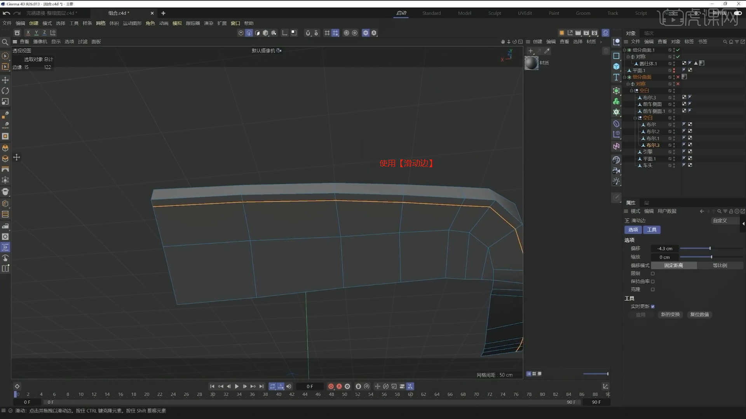This screenshot has width=746, height=419.
Task: Close the 组合.c4d document tab
Action: [x=152, y=13]
